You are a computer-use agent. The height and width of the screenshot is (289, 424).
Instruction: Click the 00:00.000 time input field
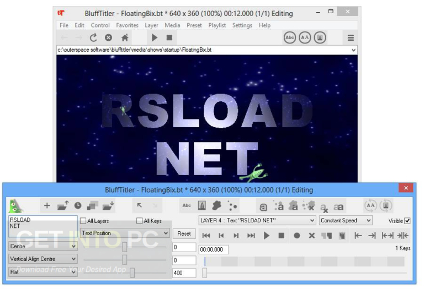[x=214, y=249]
